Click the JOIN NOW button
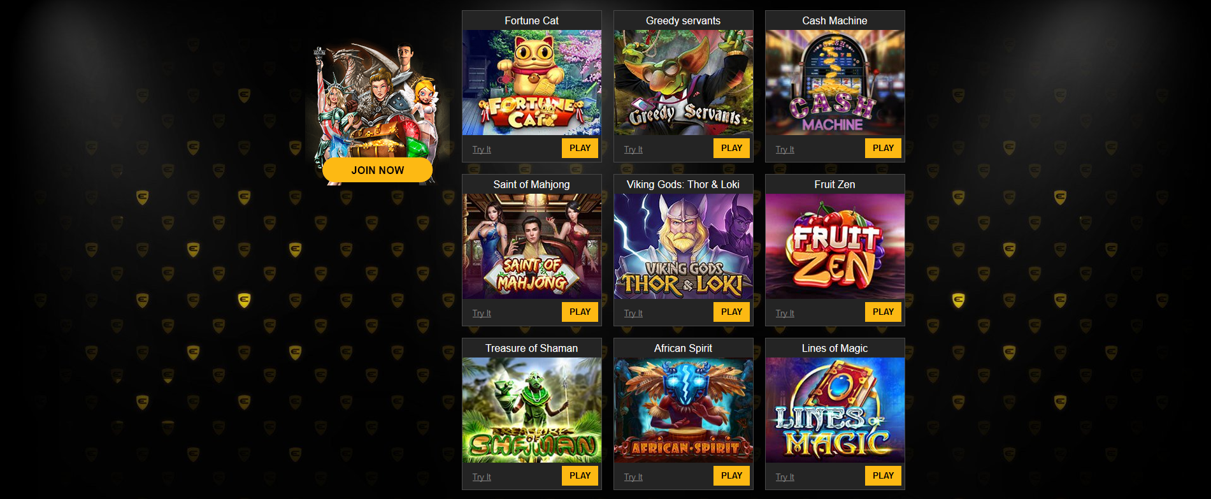 (x=377, y=170)
